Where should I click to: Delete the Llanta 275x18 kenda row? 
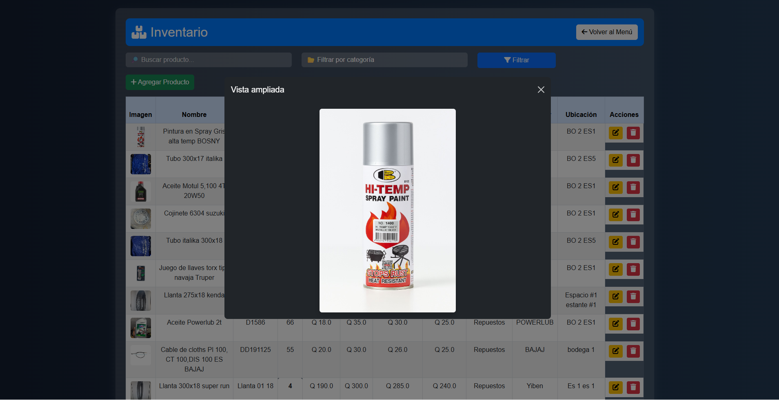633,297
